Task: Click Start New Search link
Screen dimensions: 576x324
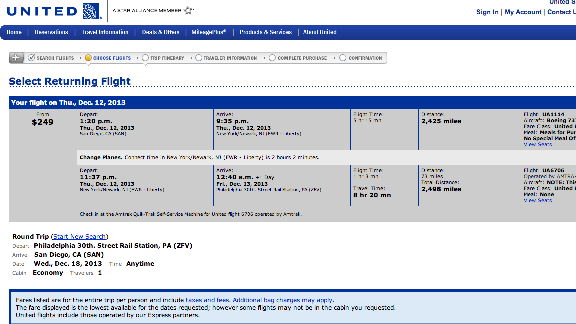Action: 79,236
